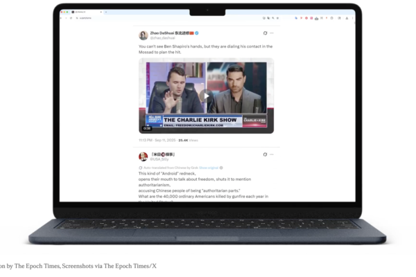Click the browser back arrow

[x=61, y=18]
